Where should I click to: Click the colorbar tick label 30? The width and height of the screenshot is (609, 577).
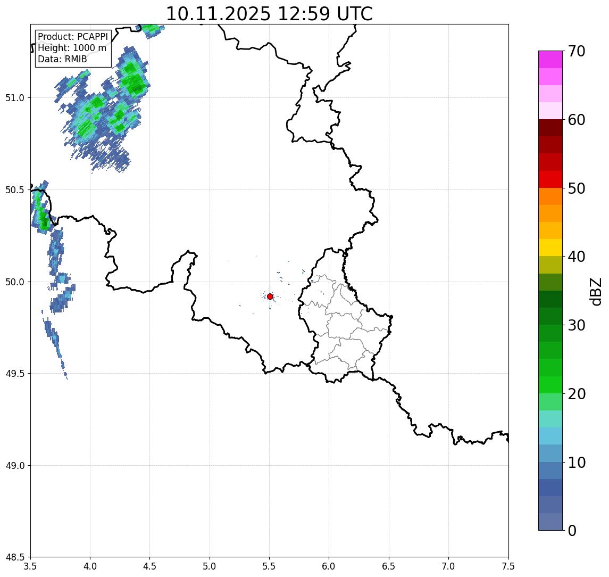(577, 325)
